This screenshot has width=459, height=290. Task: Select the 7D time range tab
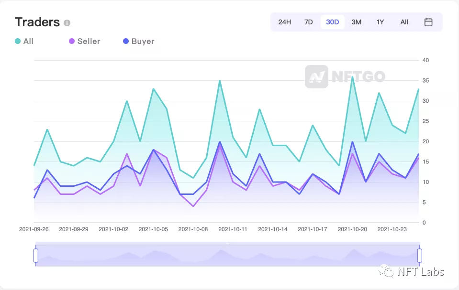click(x=309, y=22)
